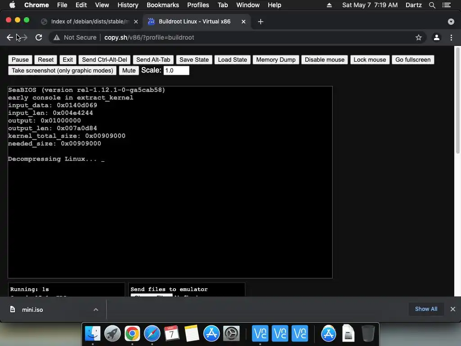The width and height of the screenshot is (461, 346).
Task: Open the disk image file in Dock
Action: (x=348, y=333)
